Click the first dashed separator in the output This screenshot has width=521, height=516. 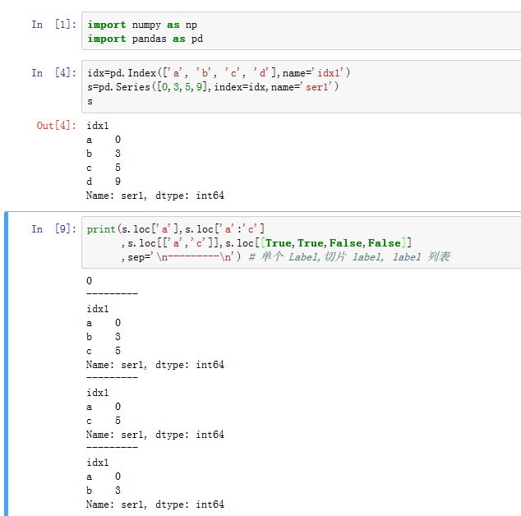(x=112, y=293)
